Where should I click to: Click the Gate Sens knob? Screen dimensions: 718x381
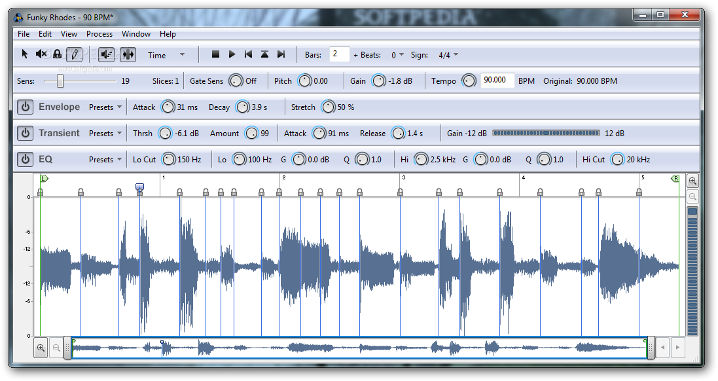[236, 81]
